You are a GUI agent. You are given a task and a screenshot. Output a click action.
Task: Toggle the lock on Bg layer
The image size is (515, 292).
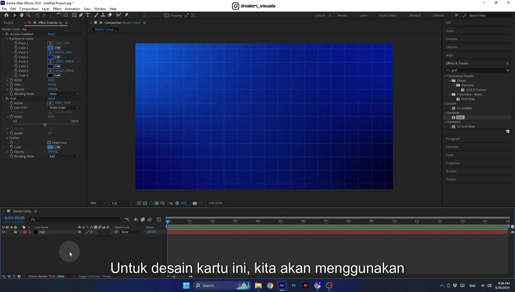click(x=16, y=232)
